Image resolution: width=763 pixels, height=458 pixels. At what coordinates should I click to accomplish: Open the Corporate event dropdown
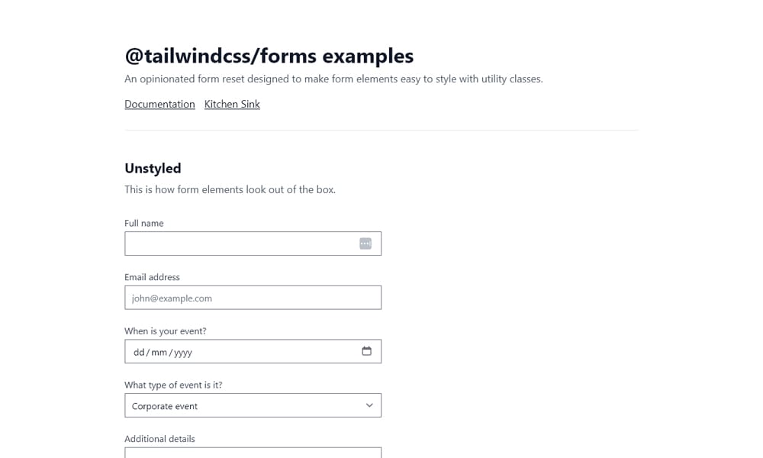[x=253, y=405]
